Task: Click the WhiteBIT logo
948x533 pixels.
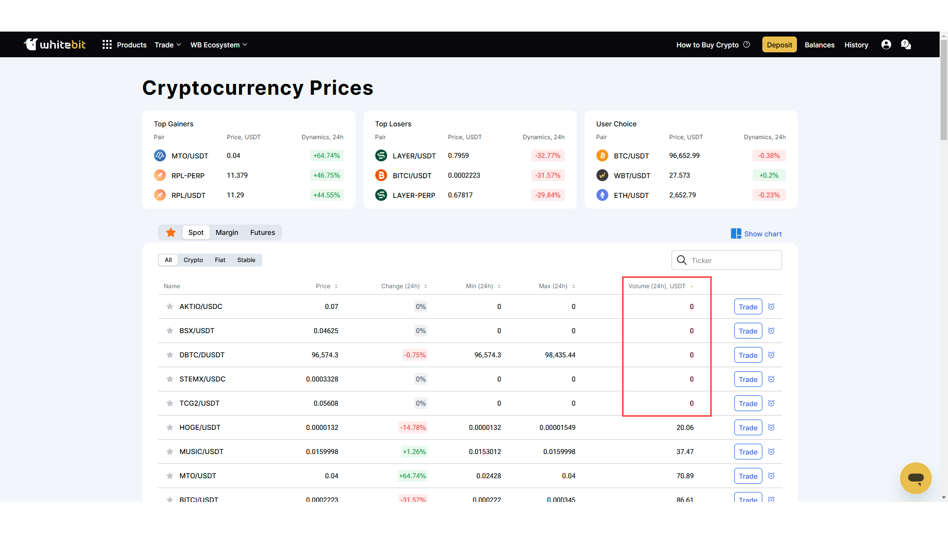Action: 55,44
